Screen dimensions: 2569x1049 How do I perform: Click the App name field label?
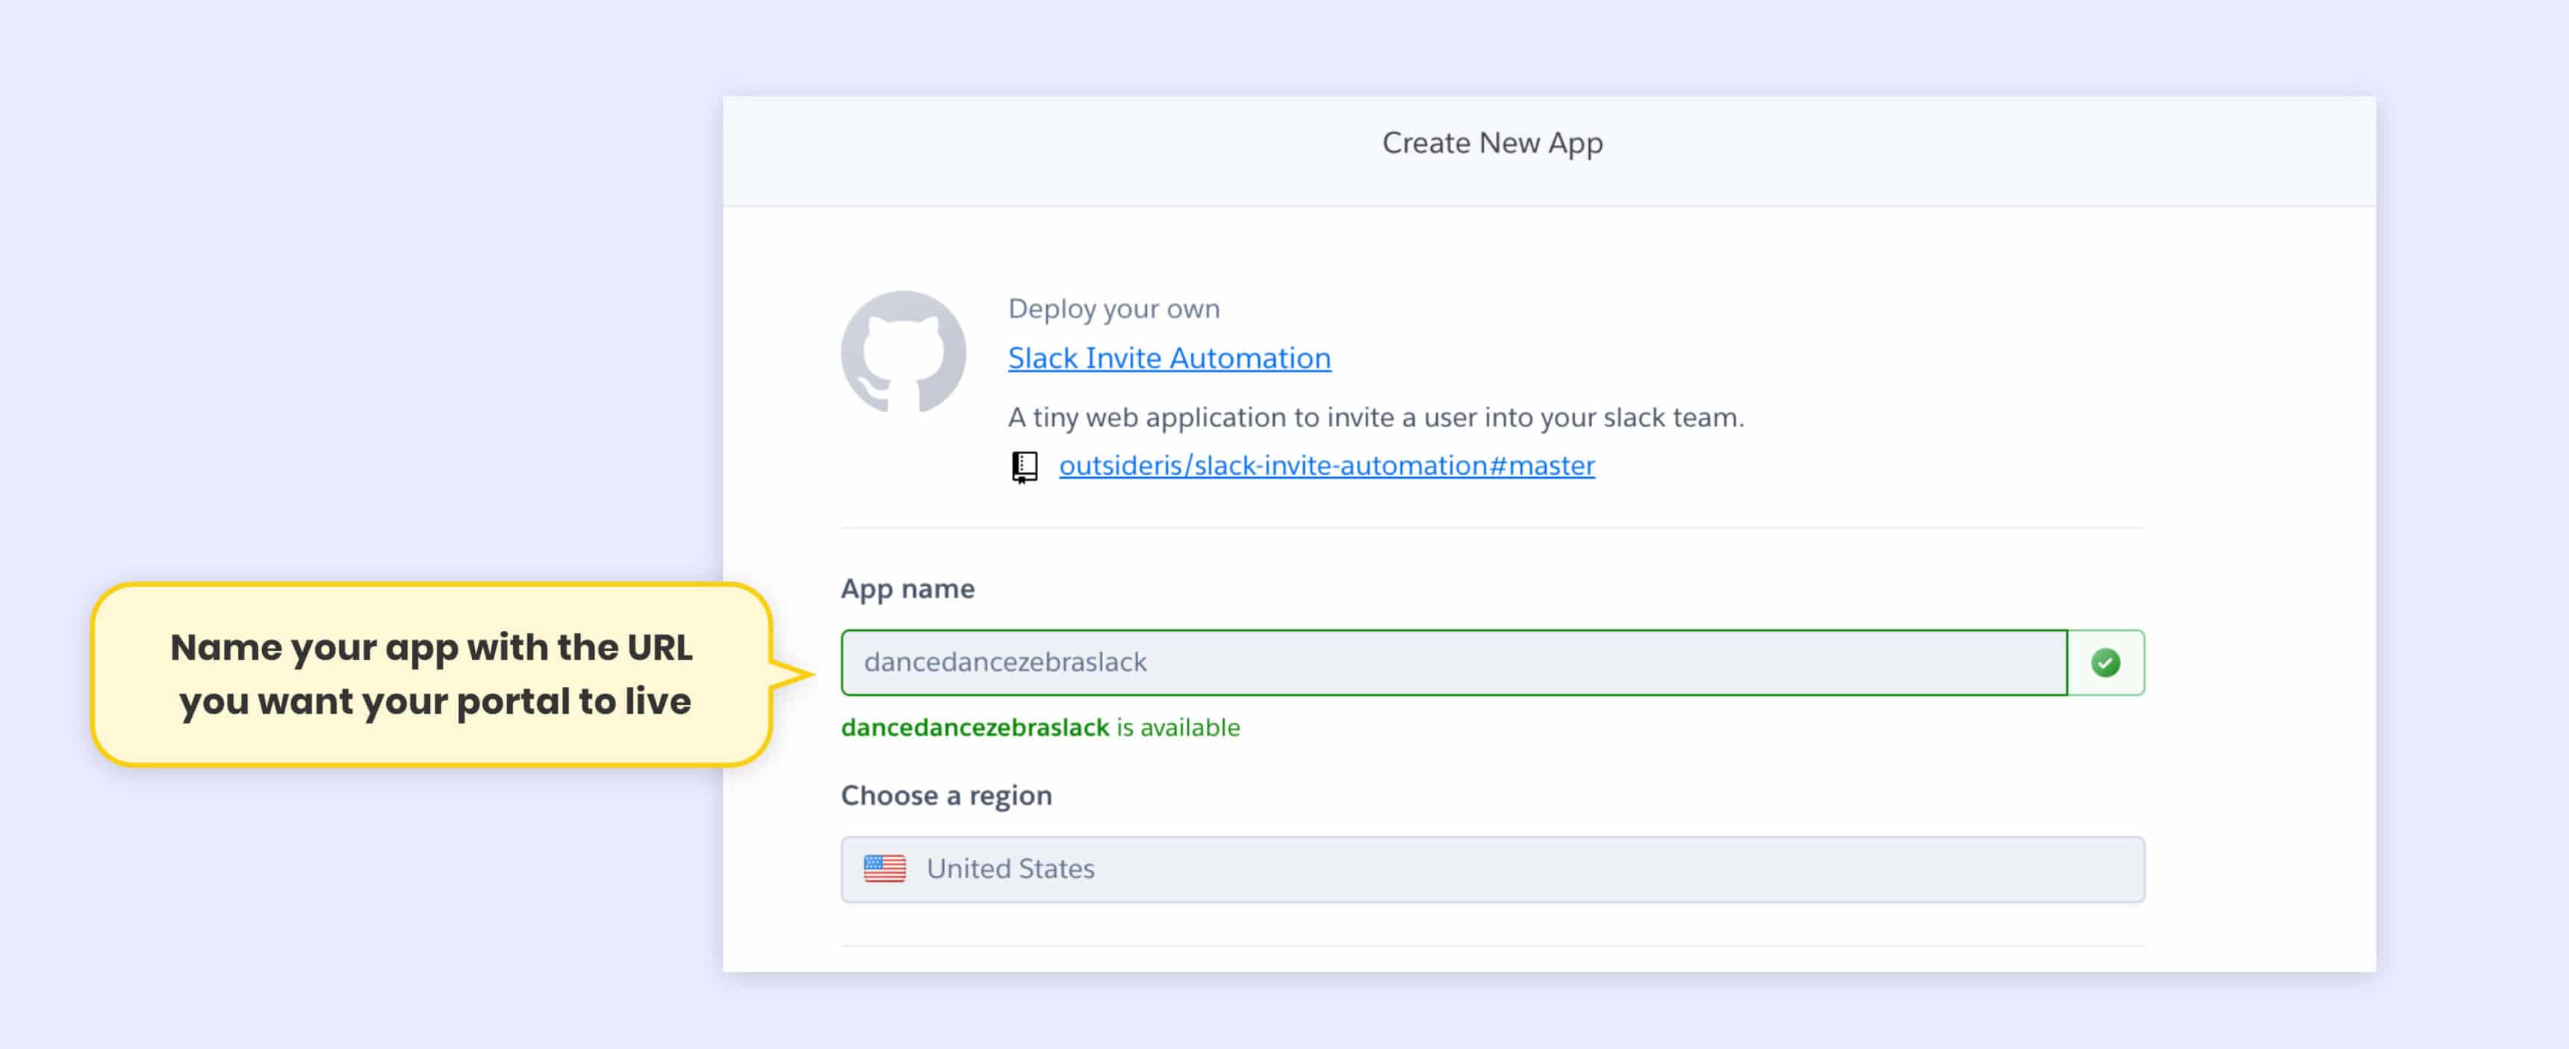pos(907,588)
